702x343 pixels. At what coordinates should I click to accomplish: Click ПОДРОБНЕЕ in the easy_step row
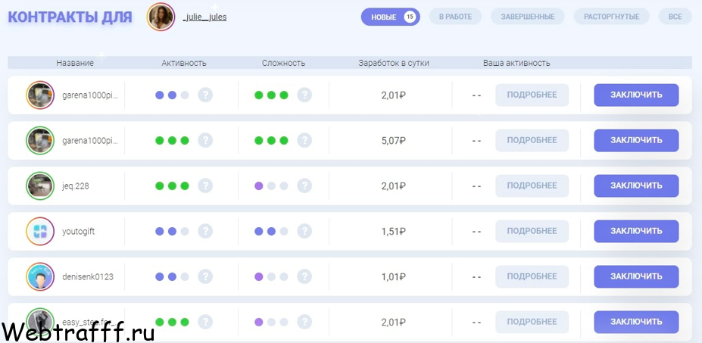[532, 322]
